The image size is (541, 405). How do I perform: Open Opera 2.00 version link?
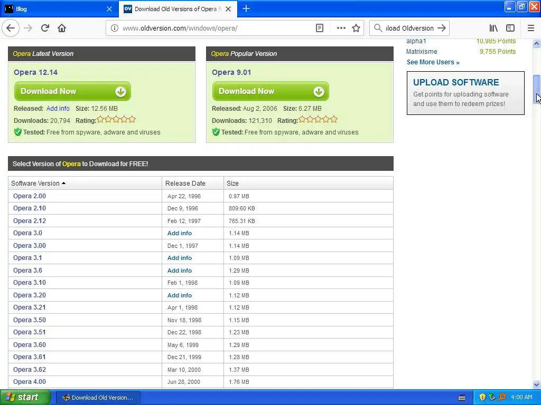(x=30, y=196)
